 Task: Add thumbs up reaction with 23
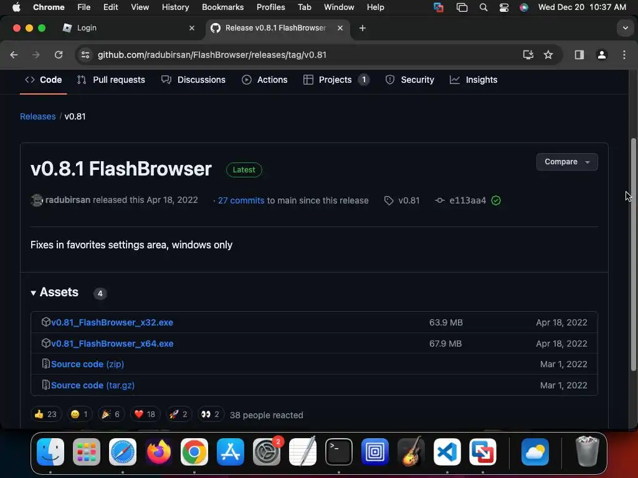tap(45, 414)
